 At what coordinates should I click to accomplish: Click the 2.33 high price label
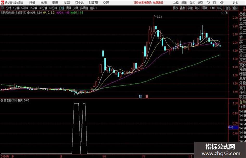click(159, 17)
